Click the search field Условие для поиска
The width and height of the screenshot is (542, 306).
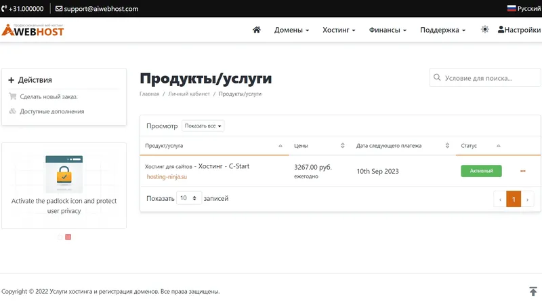coord(485,77)
